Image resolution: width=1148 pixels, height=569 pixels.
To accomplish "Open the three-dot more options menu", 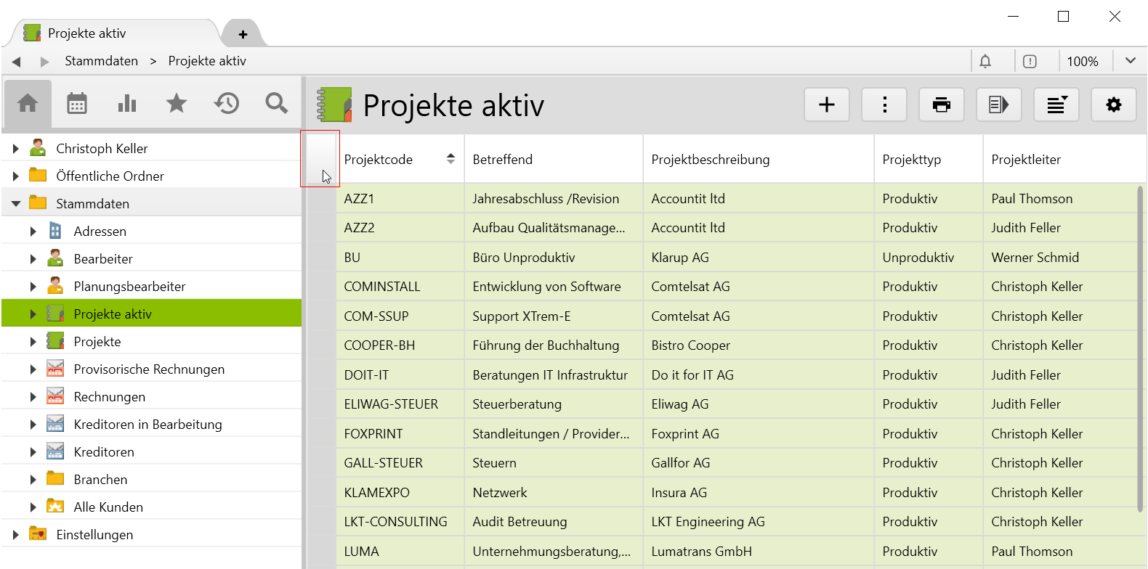I will [x=884, y=105].
